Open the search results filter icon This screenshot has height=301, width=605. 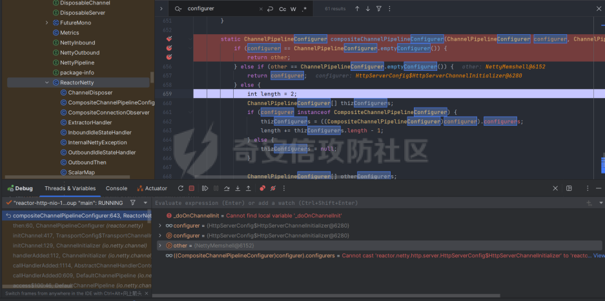(379, 9)
